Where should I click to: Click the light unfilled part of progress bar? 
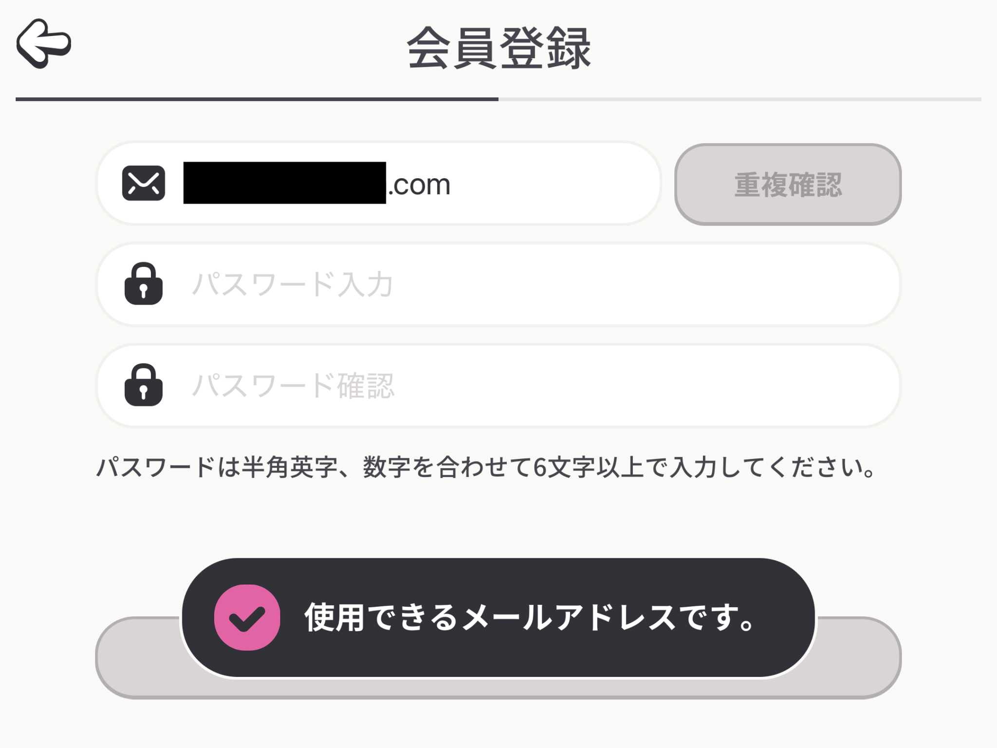(740, 99)
